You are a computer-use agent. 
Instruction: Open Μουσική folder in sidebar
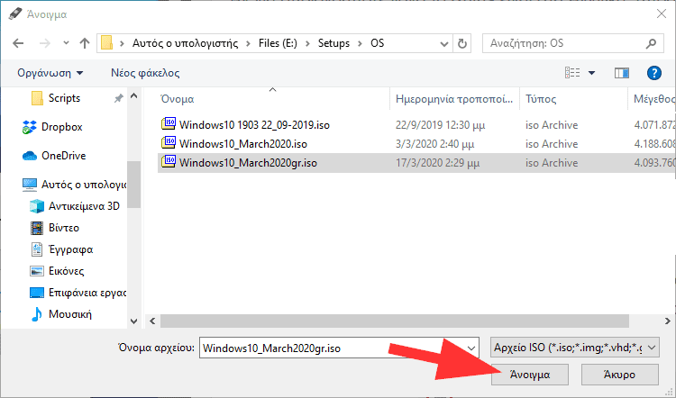[x=60, y=314]
